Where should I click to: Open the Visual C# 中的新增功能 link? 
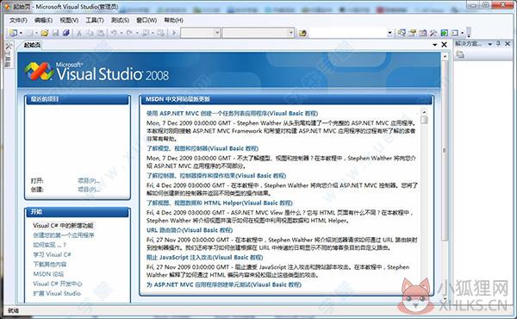point(63,226)
